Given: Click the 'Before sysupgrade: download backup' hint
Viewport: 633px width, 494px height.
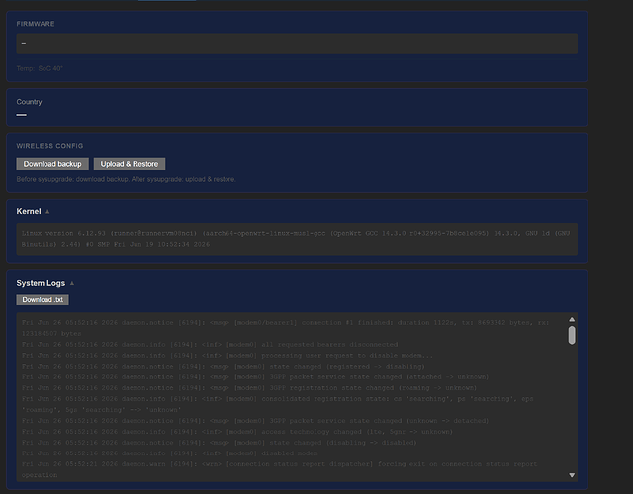Looking at the screenshot, I should 126,179.
